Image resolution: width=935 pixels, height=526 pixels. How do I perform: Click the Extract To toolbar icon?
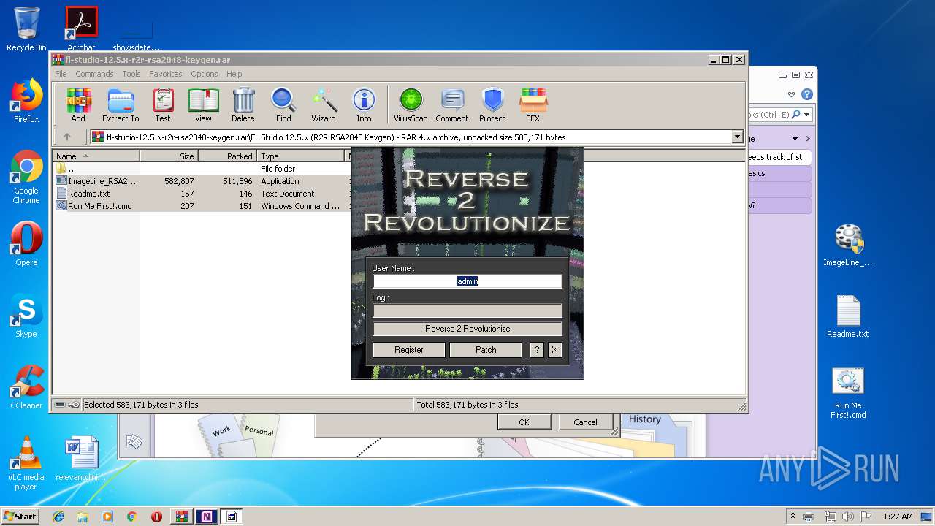[x=121, y=105]
